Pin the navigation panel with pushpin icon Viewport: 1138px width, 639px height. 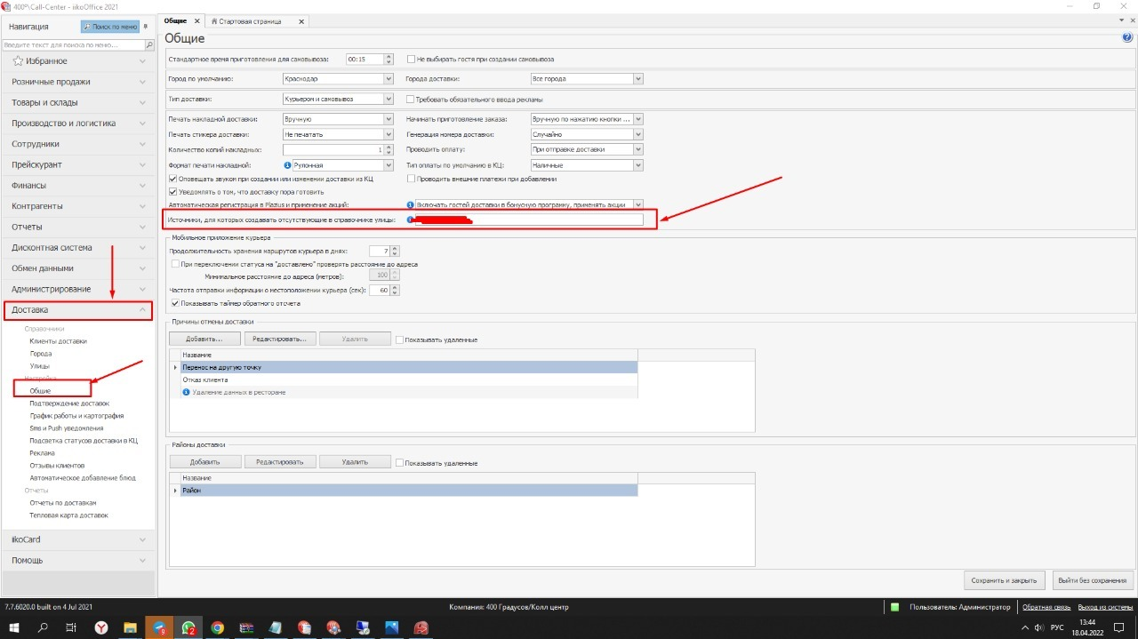145,27
